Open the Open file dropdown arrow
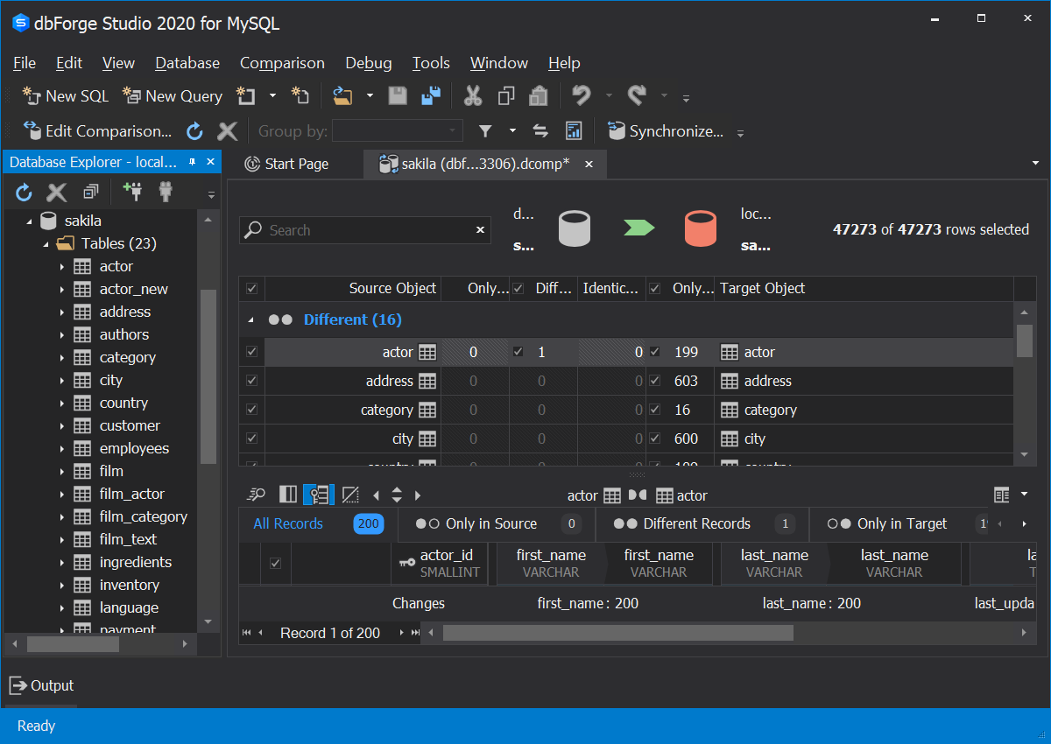Screen dimensions: 1051x744 click(x=370, y=96)
